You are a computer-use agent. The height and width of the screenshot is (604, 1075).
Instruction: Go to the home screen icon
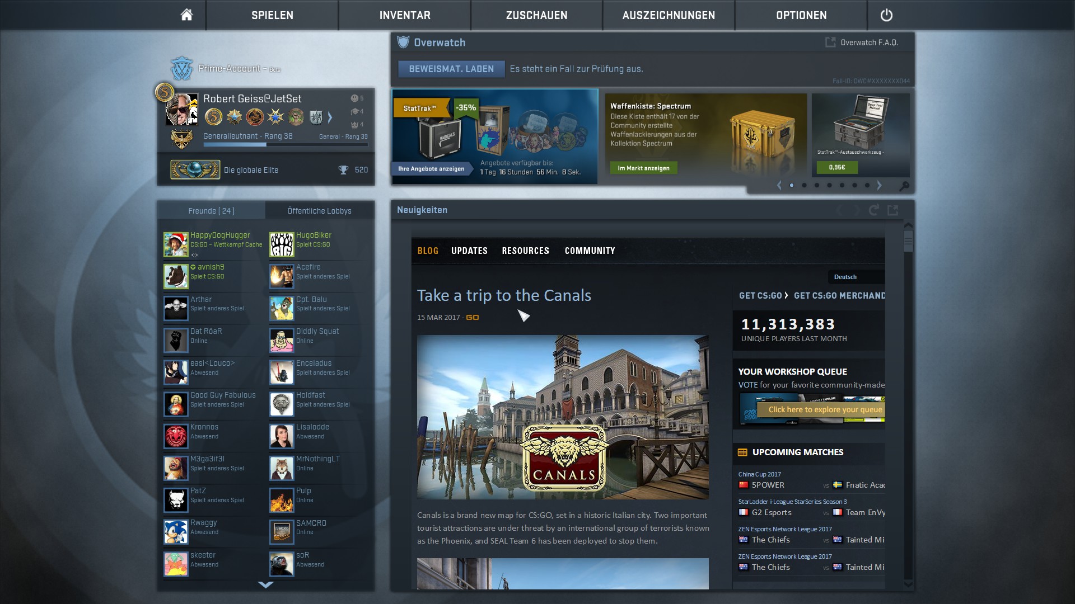point(186,15)
